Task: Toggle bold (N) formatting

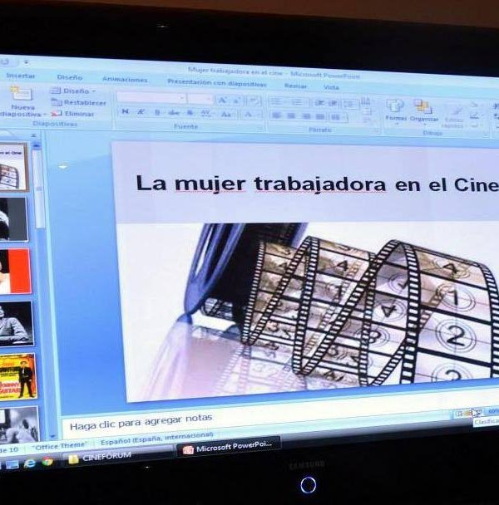Action: click(x=125, y=112)
